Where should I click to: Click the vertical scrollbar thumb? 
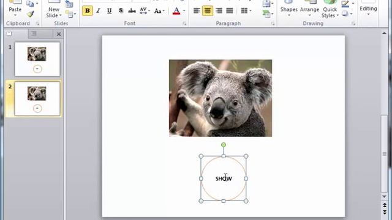[x=385, y=154]
